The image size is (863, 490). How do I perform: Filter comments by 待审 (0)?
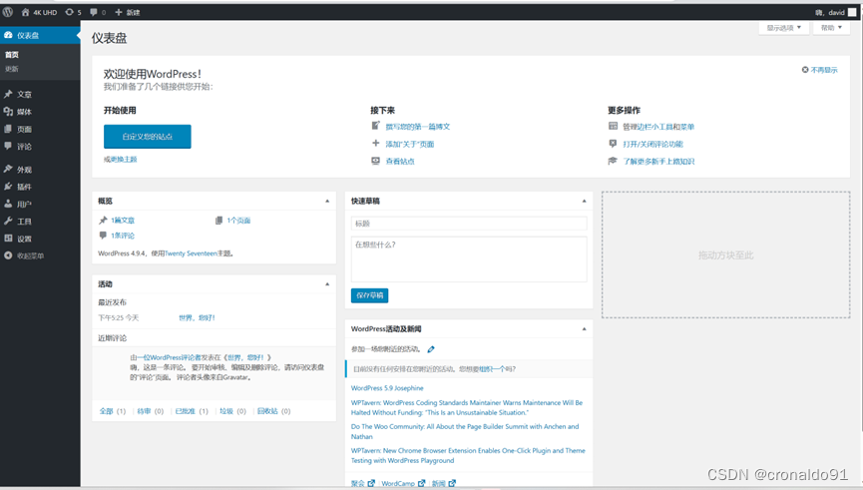pos(151,411)
